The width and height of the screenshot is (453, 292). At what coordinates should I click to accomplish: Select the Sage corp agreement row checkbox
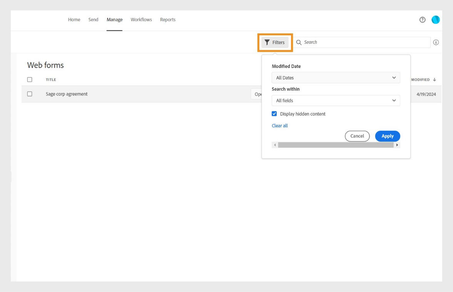pyautogui.click(x=30, y=94)
